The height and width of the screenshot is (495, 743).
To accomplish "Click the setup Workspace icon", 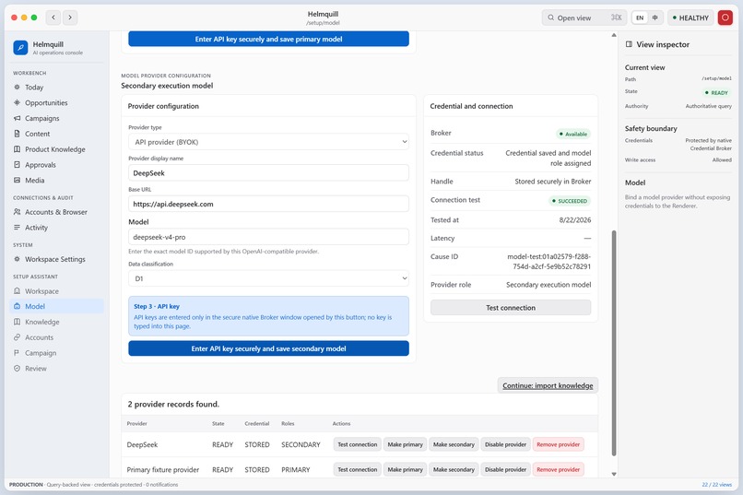I will click(18, 291).
